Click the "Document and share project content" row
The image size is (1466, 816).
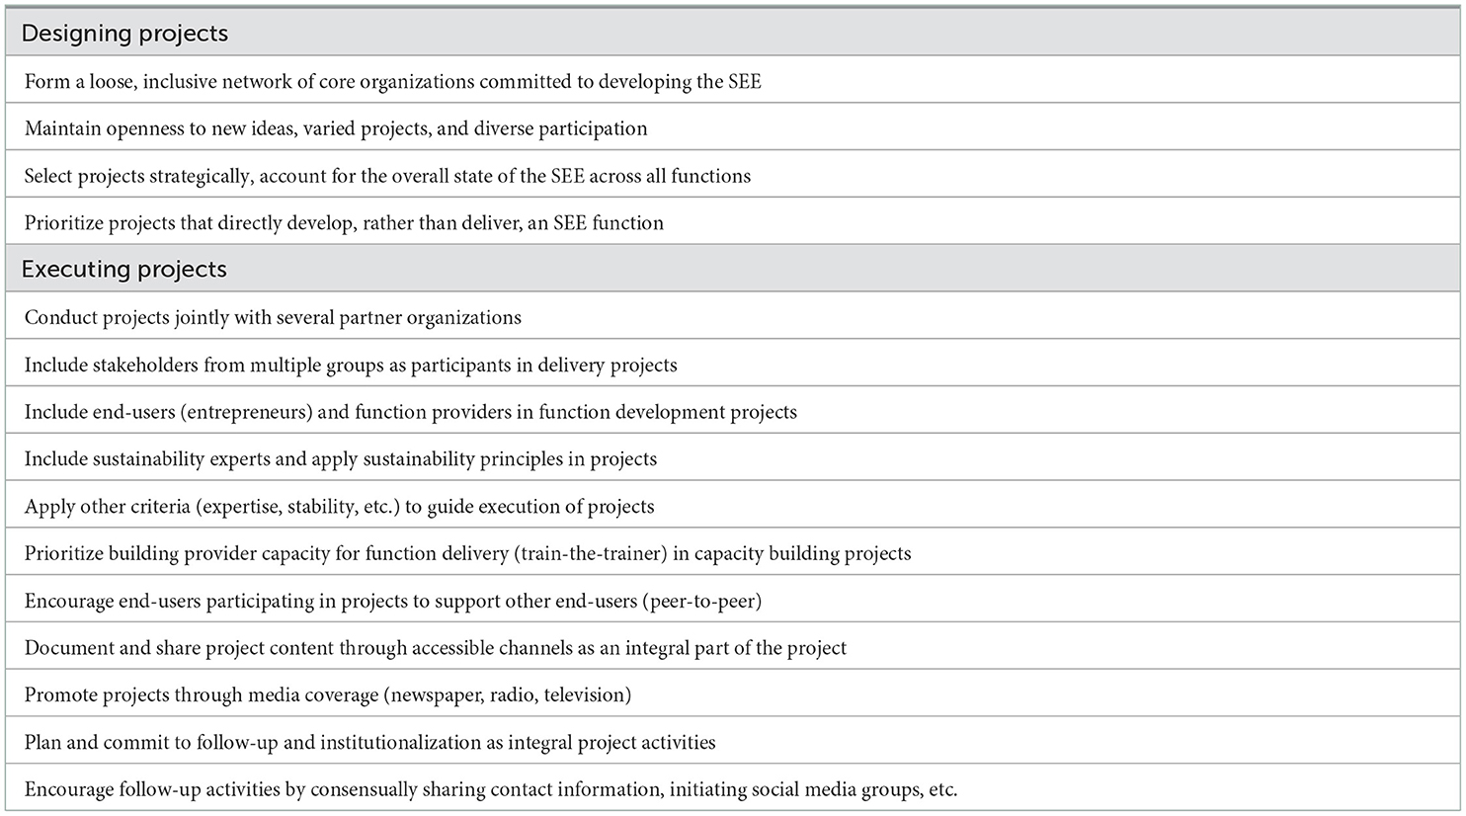pyautogui.click(x=435, y=649)
